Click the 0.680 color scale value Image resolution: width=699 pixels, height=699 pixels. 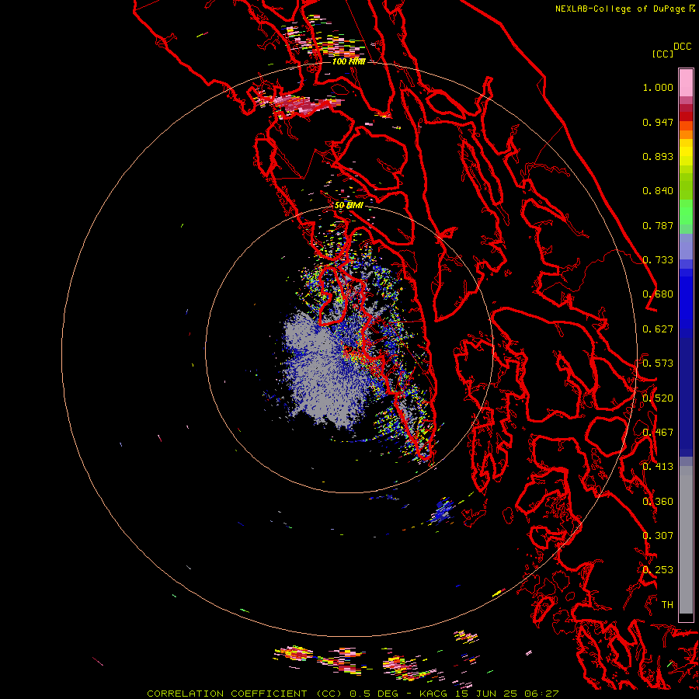pos(658,294)
